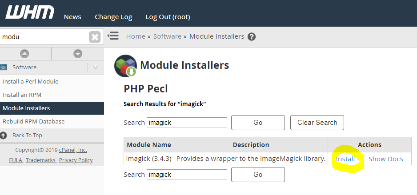Click the top imagick search field

tap(187, 123)
